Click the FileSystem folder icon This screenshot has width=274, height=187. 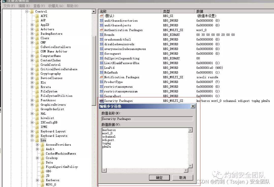[37, 91]
